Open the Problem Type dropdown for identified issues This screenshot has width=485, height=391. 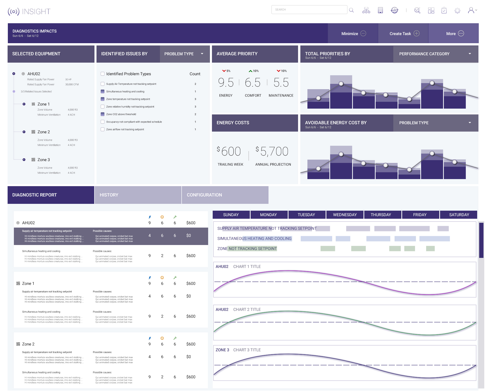click(184, 54)
